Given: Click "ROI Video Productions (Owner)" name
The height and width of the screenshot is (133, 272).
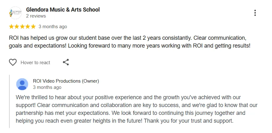Looking at the screenshot, I should click(x=66, y=81).
